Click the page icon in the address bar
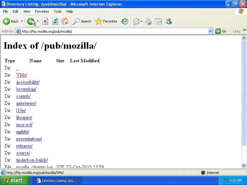The height and width of the screenshot is (185, 247). [19, 31]
